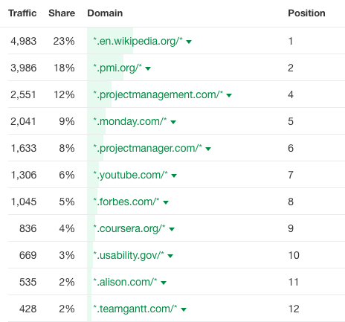
Task: Expand the en.wikipedia.org dropdown arrow
Action: (x=189, y=42)
